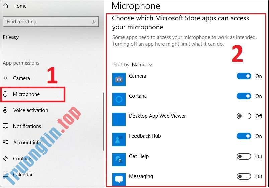The height and width of the screenshot is (188, 269).
Task: Click the Voice activation icon
Action: pyautogui.click(x=5, y=110)
